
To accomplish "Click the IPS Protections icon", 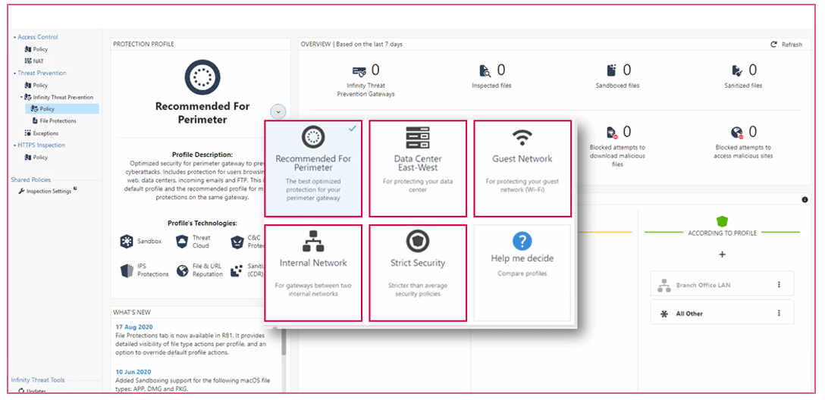I will tap(127, 270).
